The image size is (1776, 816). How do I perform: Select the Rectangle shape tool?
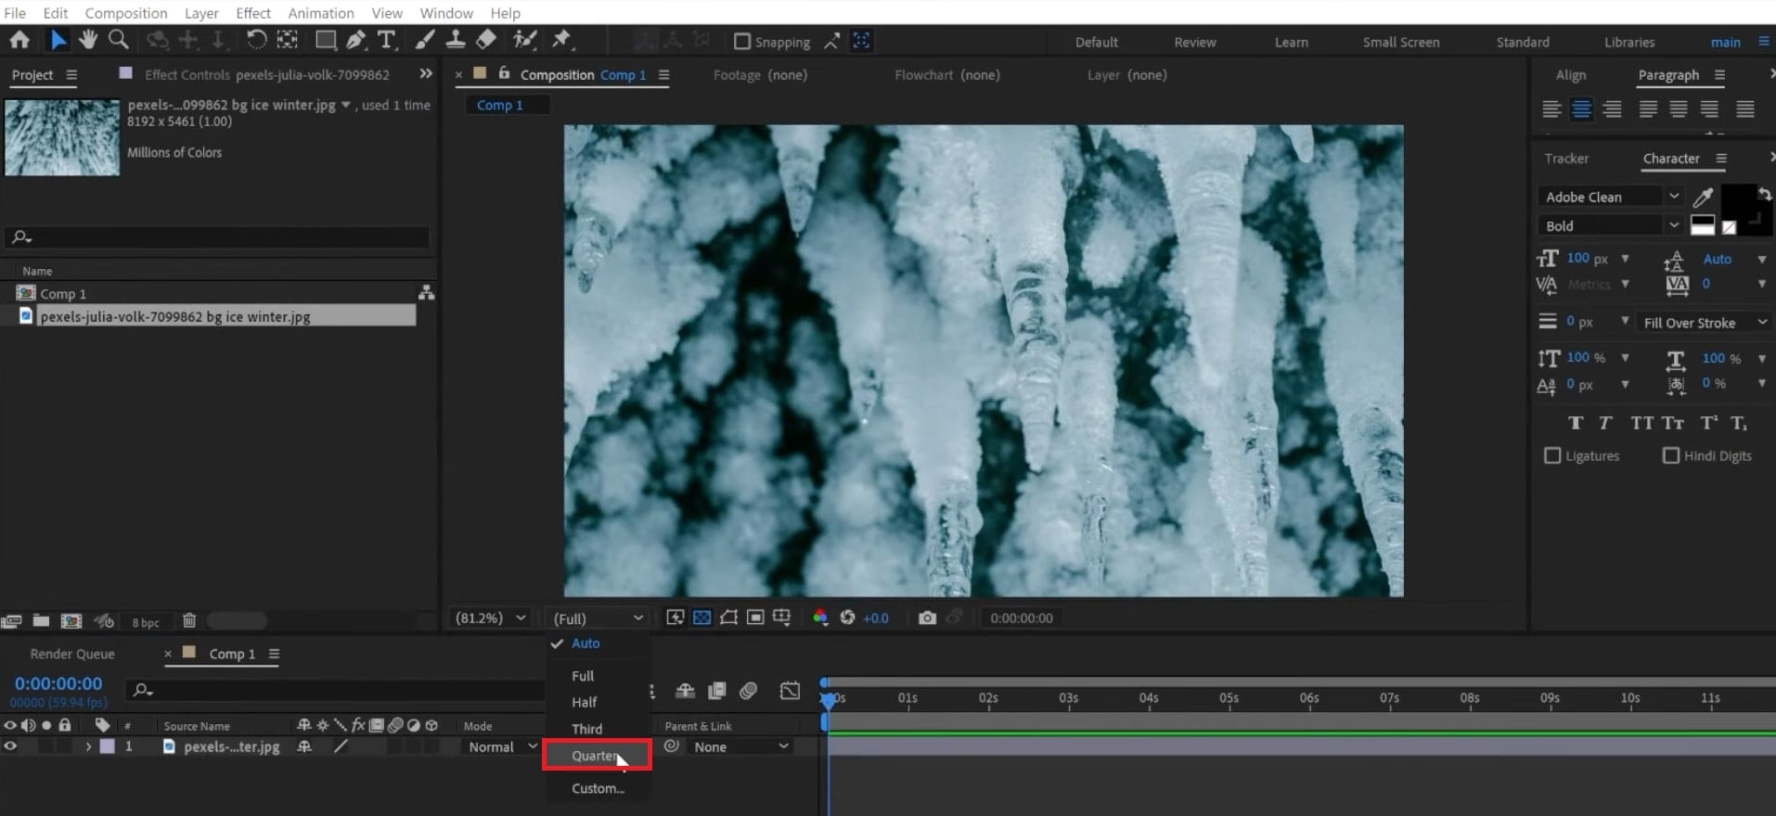point(325,40)
